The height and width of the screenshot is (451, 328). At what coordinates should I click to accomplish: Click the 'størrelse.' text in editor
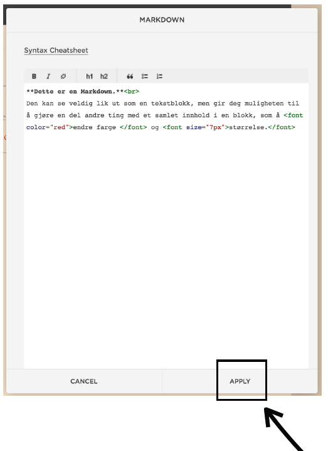tap(248, 127)
